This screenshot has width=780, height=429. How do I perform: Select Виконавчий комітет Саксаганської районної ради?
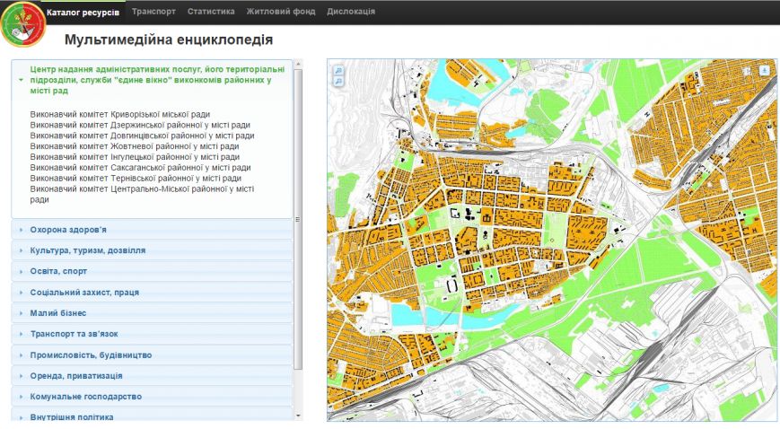point(140,168)
